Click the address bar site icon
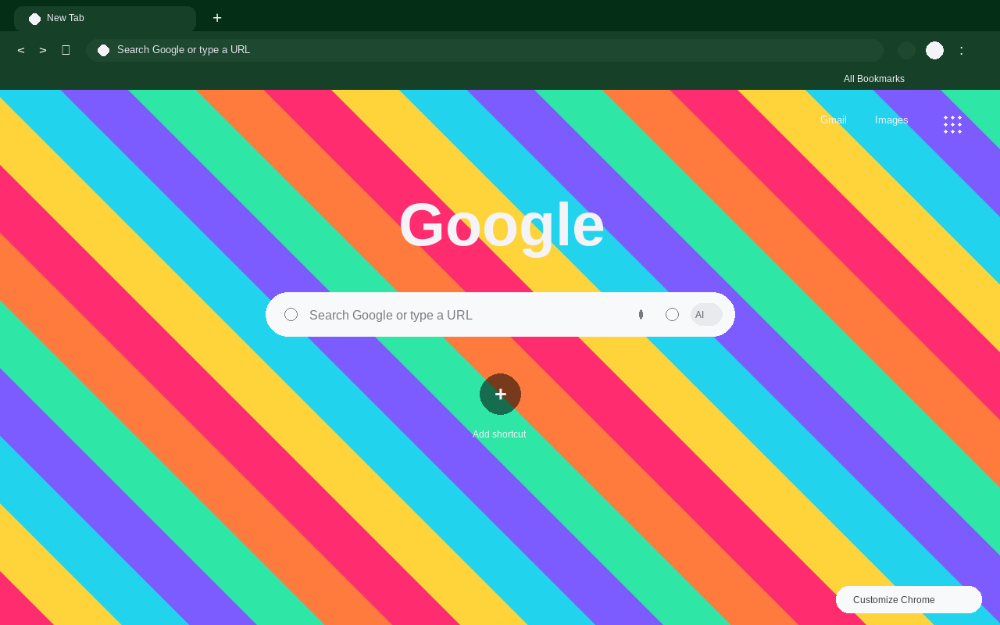 tap(103, 50)
